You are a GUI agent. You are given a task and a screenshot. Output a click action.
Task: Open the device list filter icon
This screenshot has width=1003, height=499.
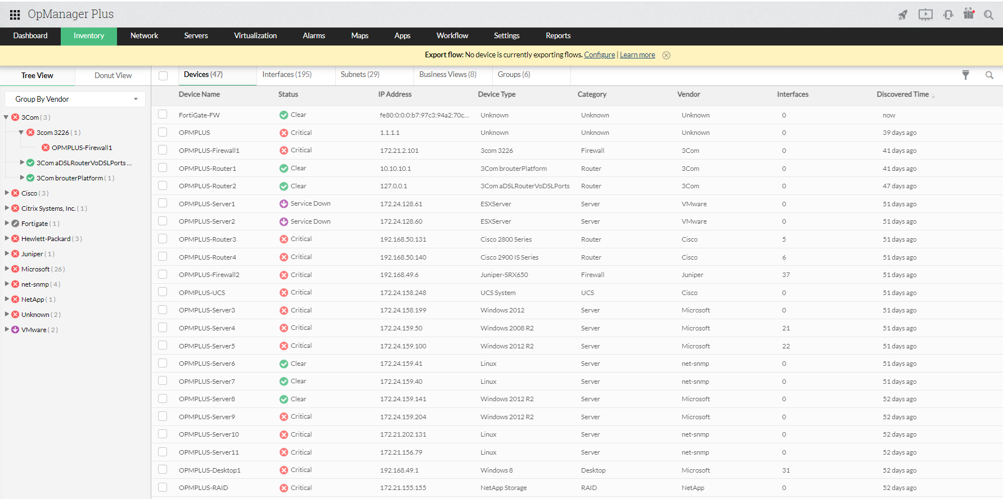[965, 75]
